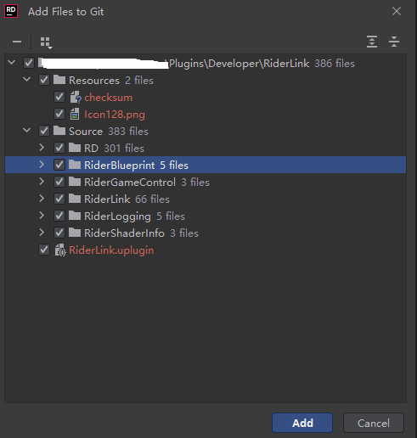Click the Group By toolbar icon

pyautogui.click(x=46, y=42)
